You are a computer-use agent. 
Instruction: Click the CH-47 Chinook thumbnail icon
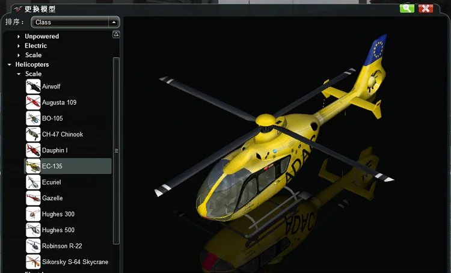[33, 134]
